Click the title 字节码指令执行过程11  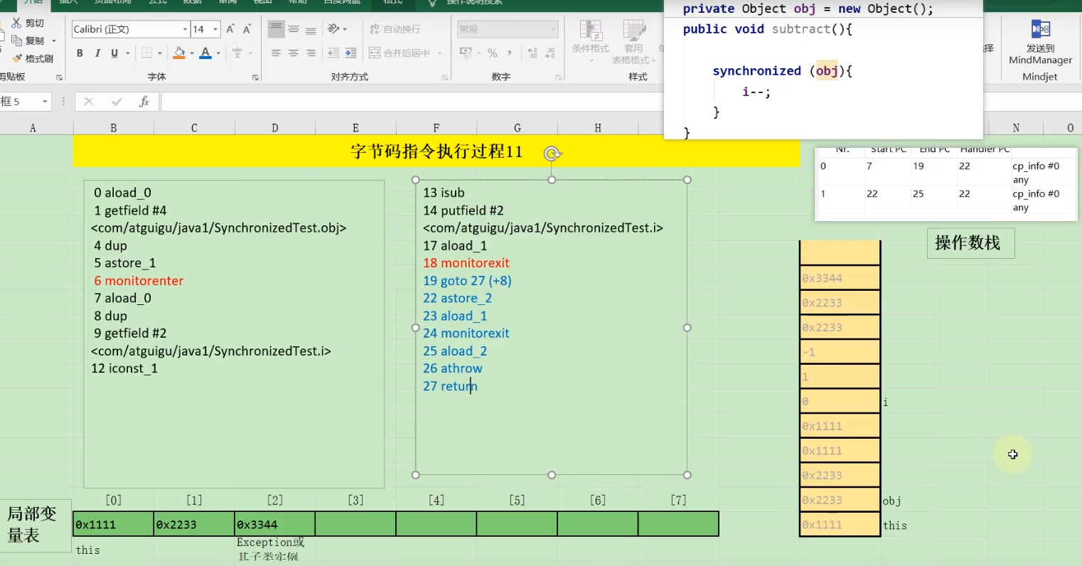tap(436, 151)
